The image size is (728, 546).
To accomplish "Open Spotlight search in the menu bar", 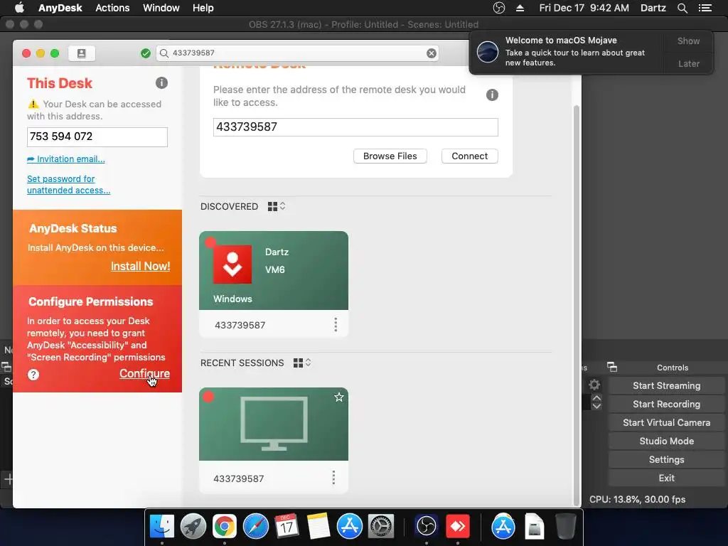I will tap(682, 8).
